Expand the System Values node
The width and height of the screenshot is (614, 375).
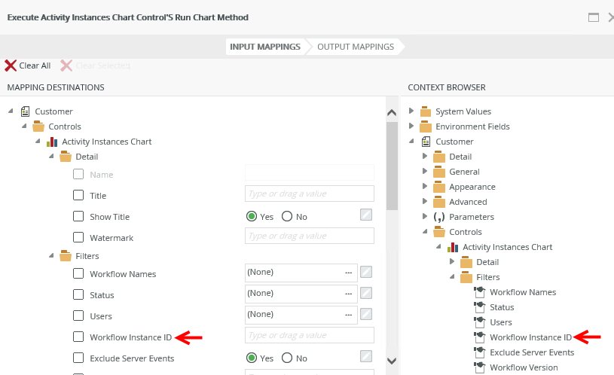(411, 111)
